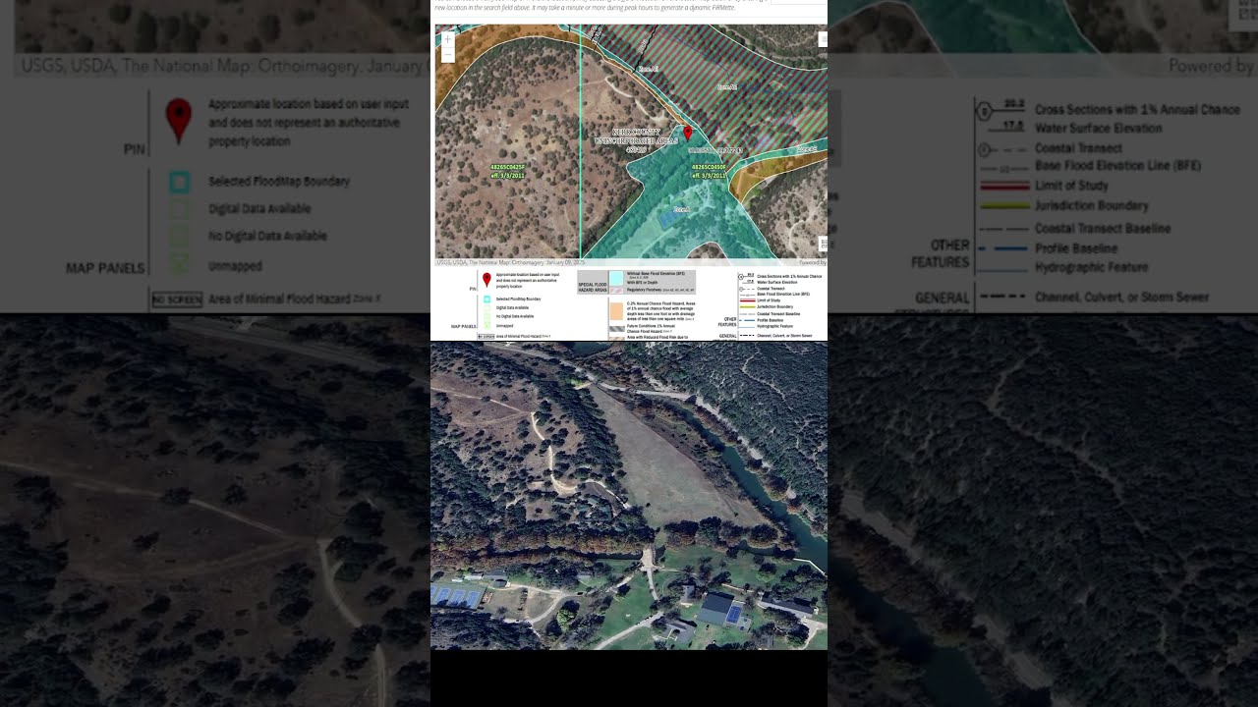Image resolution: width=1258 pixels, height=707 pixels.
Task: Click the Zone A label on map
Action: (682, 209)
